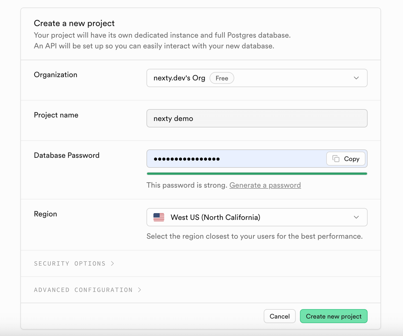Click the copy icon in password field
The image size is (403, 336).
tap(336, 159)
